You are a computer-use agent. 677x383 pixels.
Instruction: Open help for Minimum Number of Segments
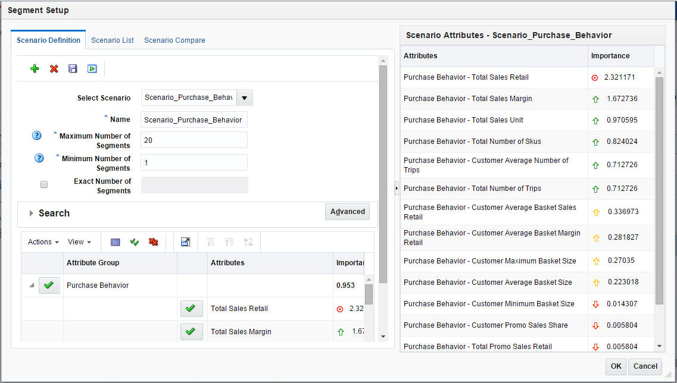pyautogui.click(x=39, y=158)
